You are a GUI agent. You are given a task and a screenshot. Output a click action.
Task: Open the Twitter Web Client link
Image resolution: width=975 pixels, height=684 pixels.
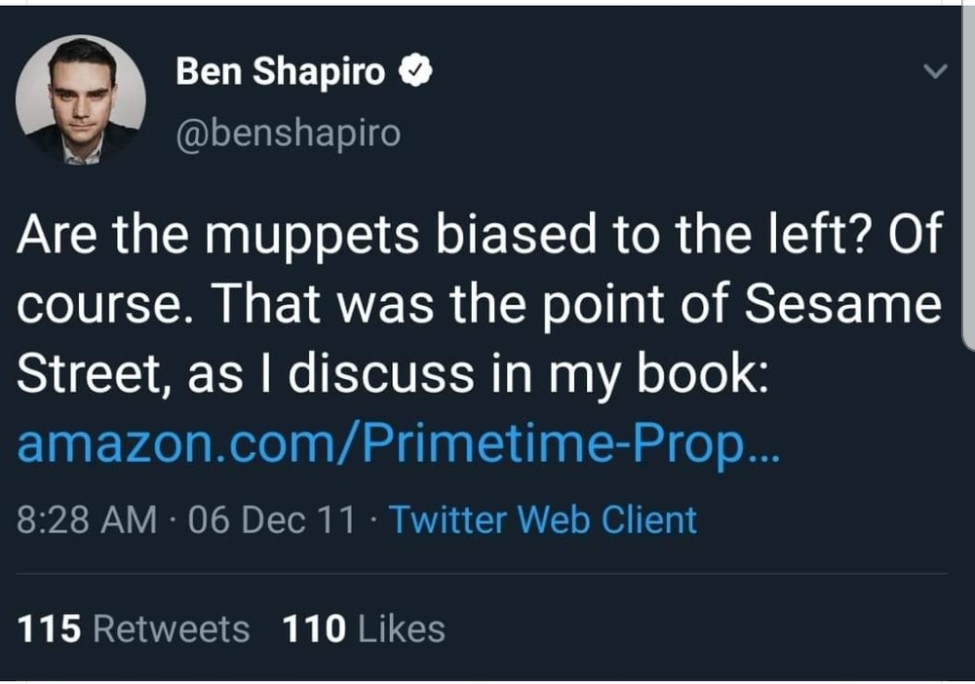click(x=543, y=519)
